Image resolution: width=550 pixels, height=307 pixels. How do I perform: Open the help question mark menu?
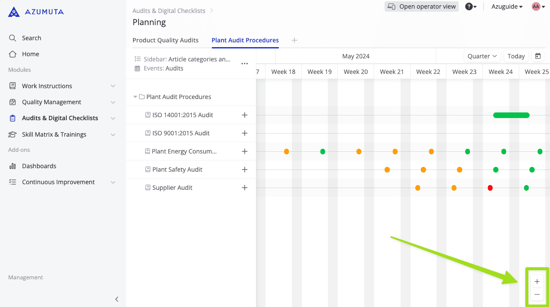471,6
